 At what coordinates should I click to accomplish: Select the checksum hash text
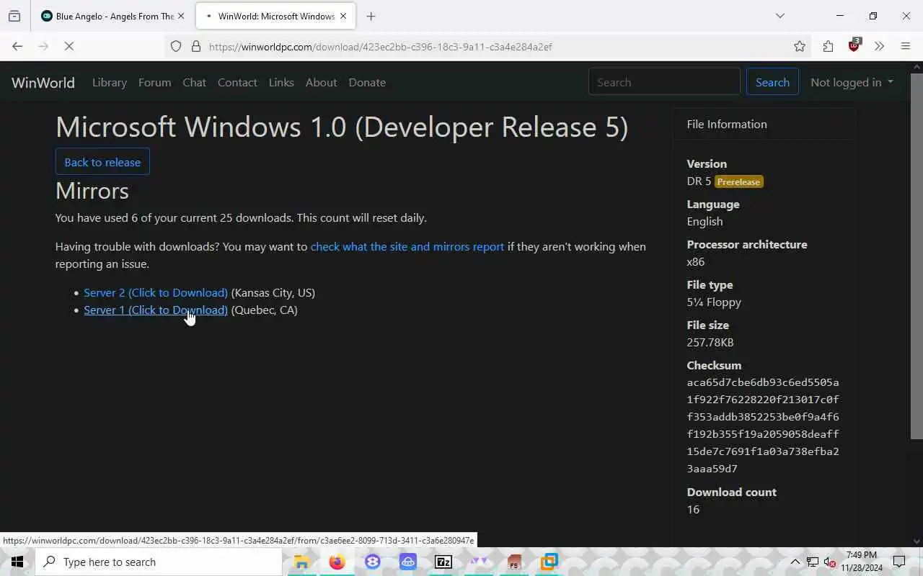pyautogui.click(x=763, y=426)
